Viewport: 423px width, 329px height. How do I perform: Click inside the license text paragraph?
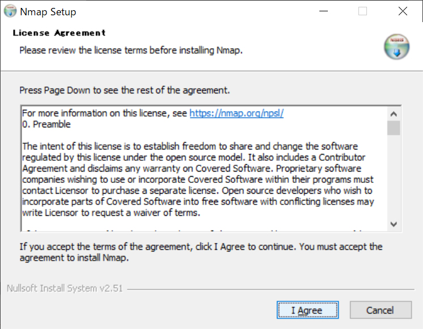click(x=193, y=180)
